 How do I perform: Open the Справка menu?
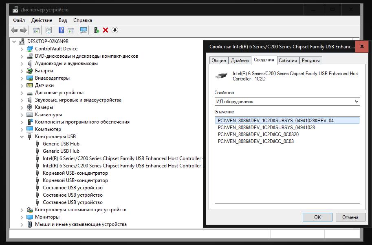pos(83,20)
